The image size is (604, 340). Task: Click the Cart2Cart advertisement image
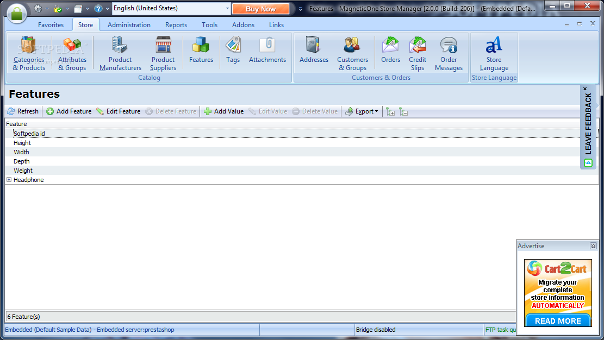tap(557, 293)
